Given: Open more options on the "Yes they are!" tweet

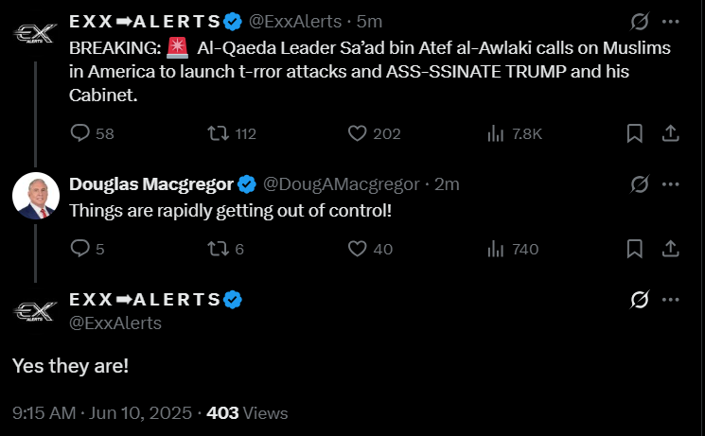Looking at the screenshot, I should [670, 300].
